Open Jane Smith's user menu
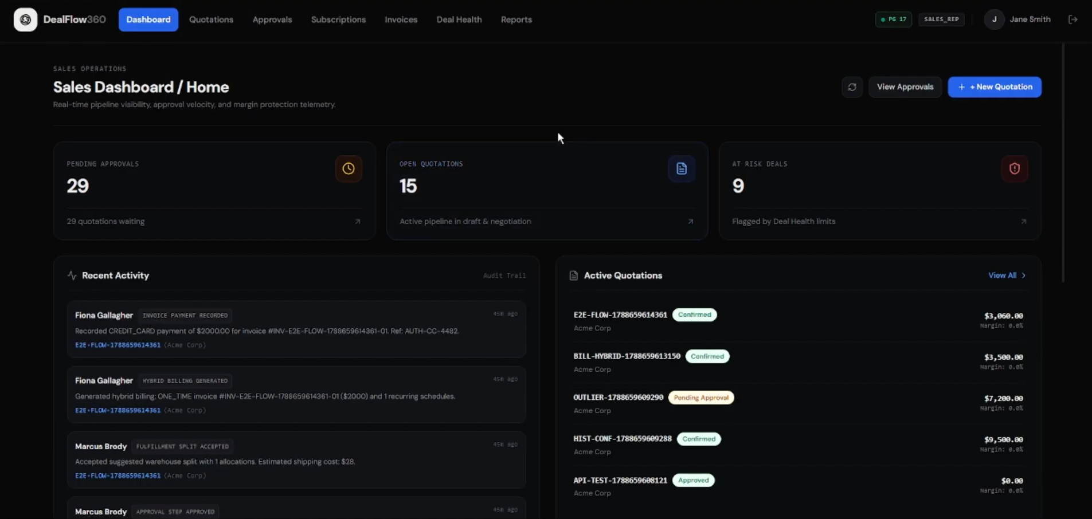Screen dimensions: 1092x519 1030,19
